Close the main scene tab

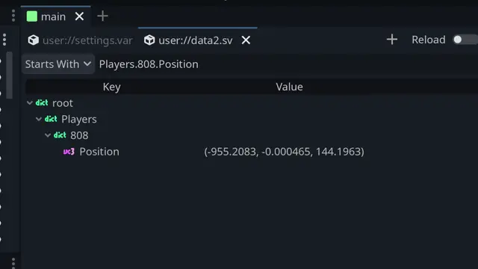point(79,16)
